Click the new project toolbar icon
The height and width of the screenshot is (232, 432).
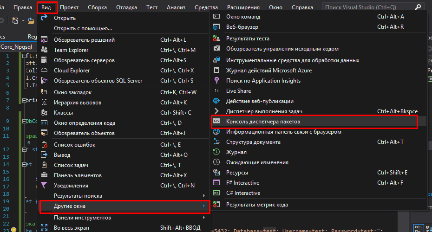point(15,20)
